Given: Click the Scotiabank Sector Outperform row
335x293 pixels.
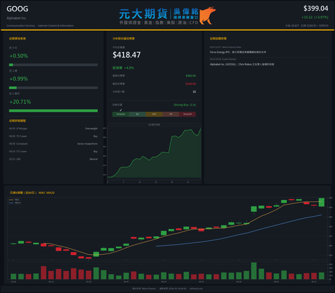Looking at the screenshot, I should point(54,144).
